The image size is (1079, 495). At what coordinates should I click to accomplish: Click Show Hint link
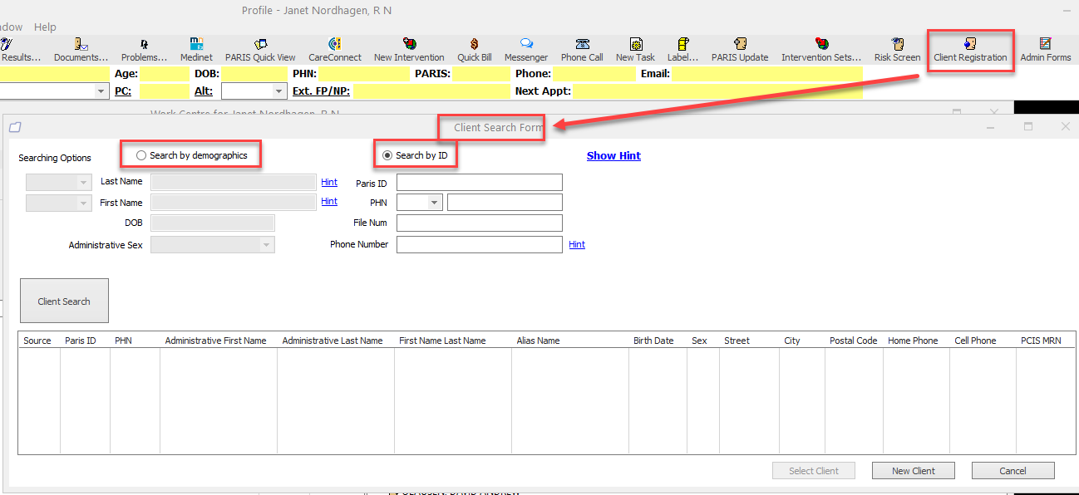coord(613,155)
